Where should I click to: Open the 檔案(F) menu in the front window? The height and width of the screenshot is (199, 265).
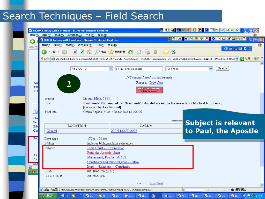click(x=46, y=45)
